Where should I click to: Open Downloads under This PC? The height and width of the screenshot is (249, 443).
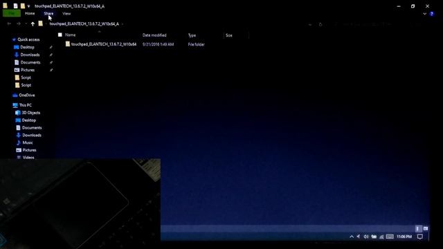point(32,136)
